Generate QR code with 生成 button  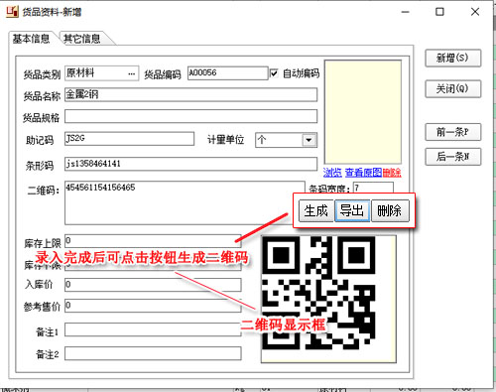point(315,210)
